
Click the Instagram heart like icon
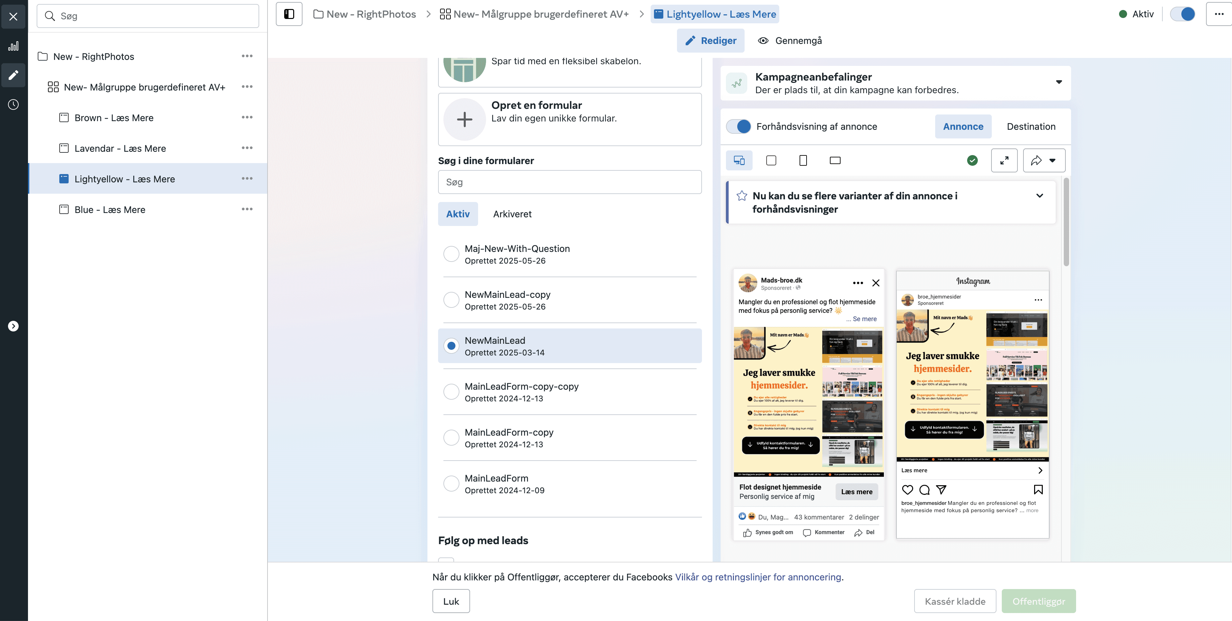(x=907, y=490)
